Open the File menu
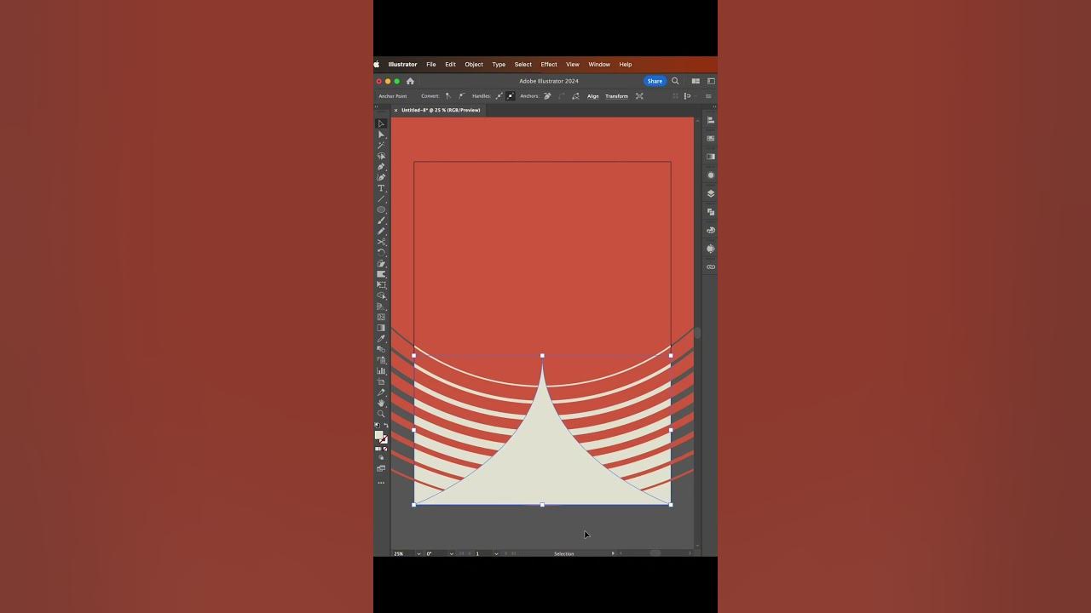 click(431, 65)
